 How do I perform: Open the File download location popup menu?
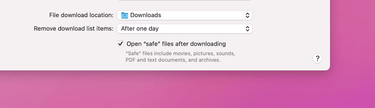pos(184,15)
